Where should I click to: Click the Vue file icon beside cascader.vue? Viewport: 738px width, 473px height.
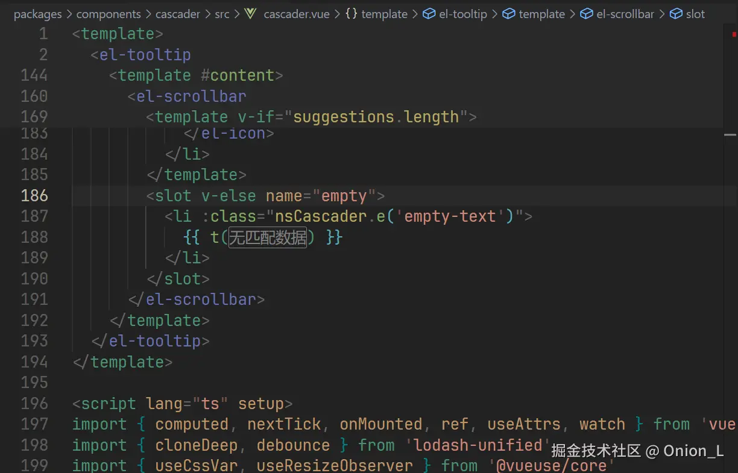pos(251,14)
